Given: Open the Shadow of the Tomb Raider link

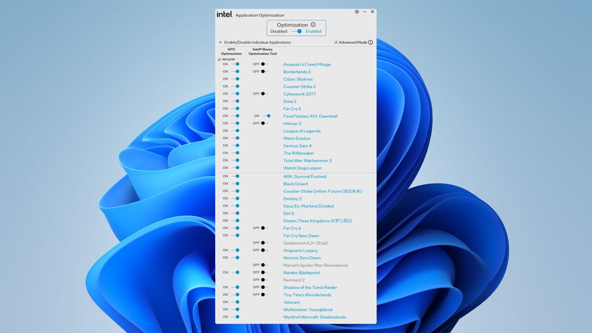Looking at the screenshot, I should pos(310,287).
